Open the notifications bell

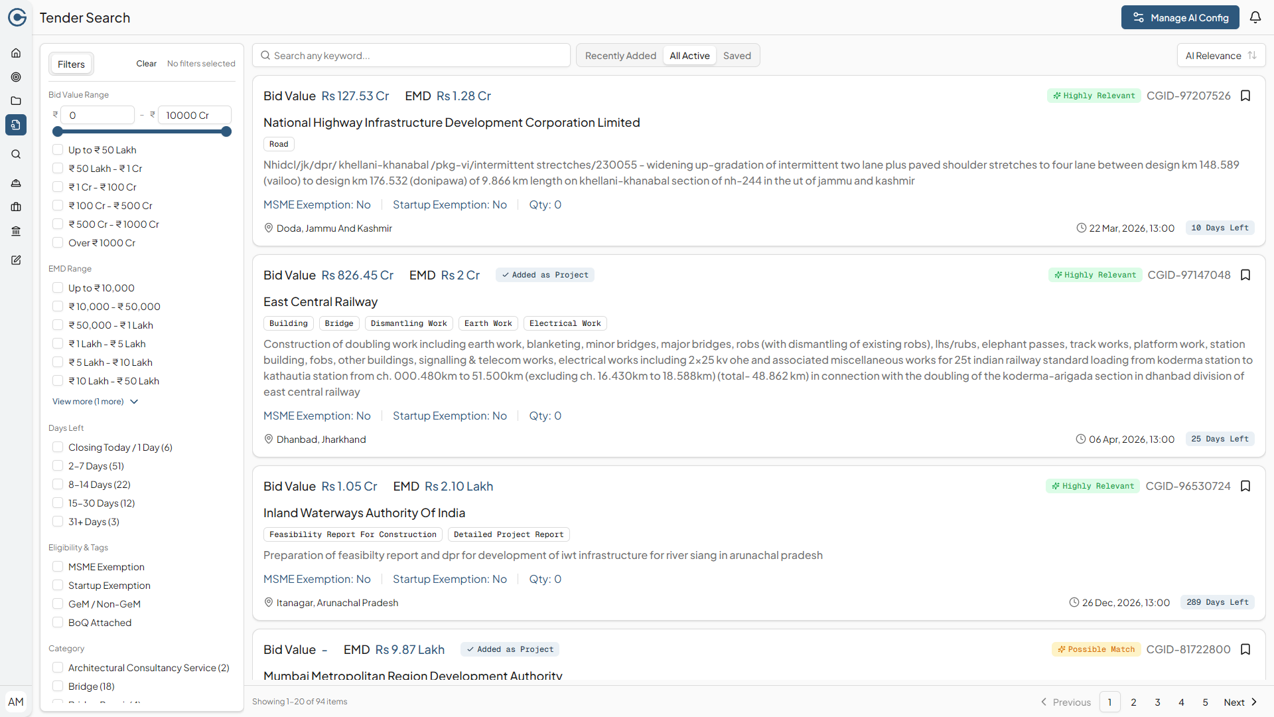[1255, 17]
